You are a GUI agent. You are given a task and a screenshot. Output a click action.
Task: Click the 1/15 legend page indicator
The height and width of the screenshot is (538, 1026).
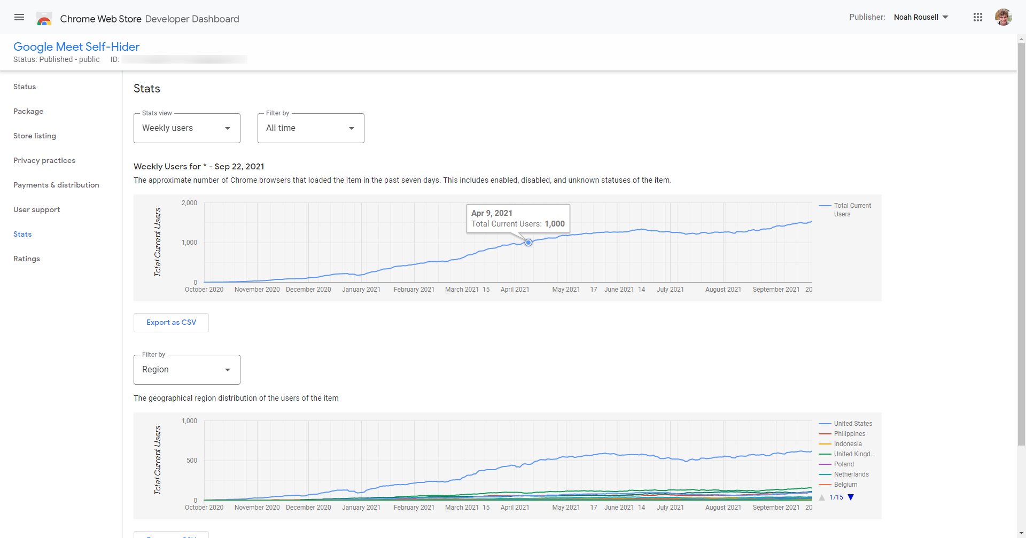[836, 497]
